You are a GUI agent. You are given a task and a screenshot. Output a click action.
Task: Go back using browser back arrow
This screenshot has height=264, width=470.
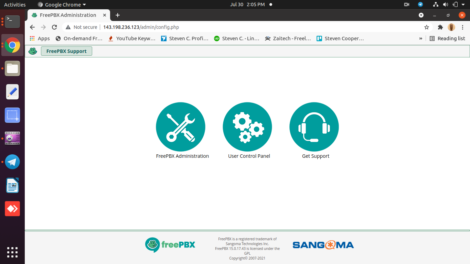[32, 27]
